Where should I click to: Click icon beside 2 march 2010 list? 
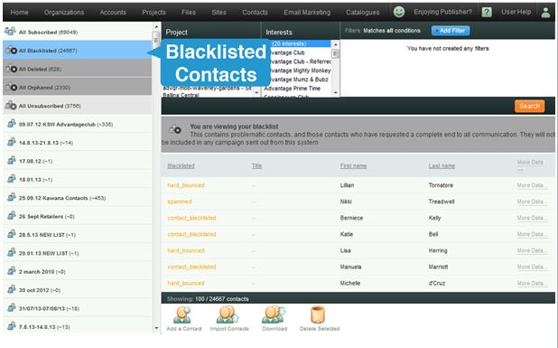pyautogui.click(x=12, y=271)
